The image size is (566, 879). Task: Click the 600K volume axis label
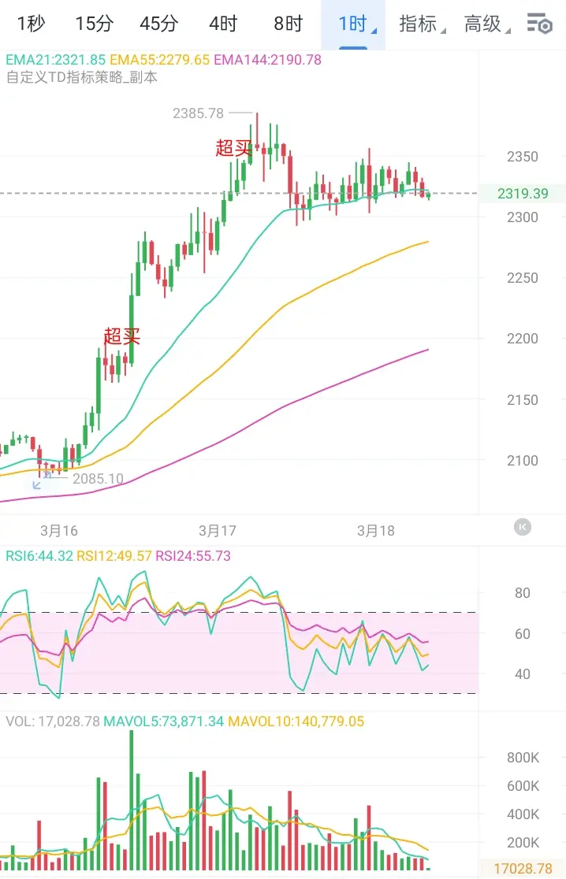coord(523,786)
